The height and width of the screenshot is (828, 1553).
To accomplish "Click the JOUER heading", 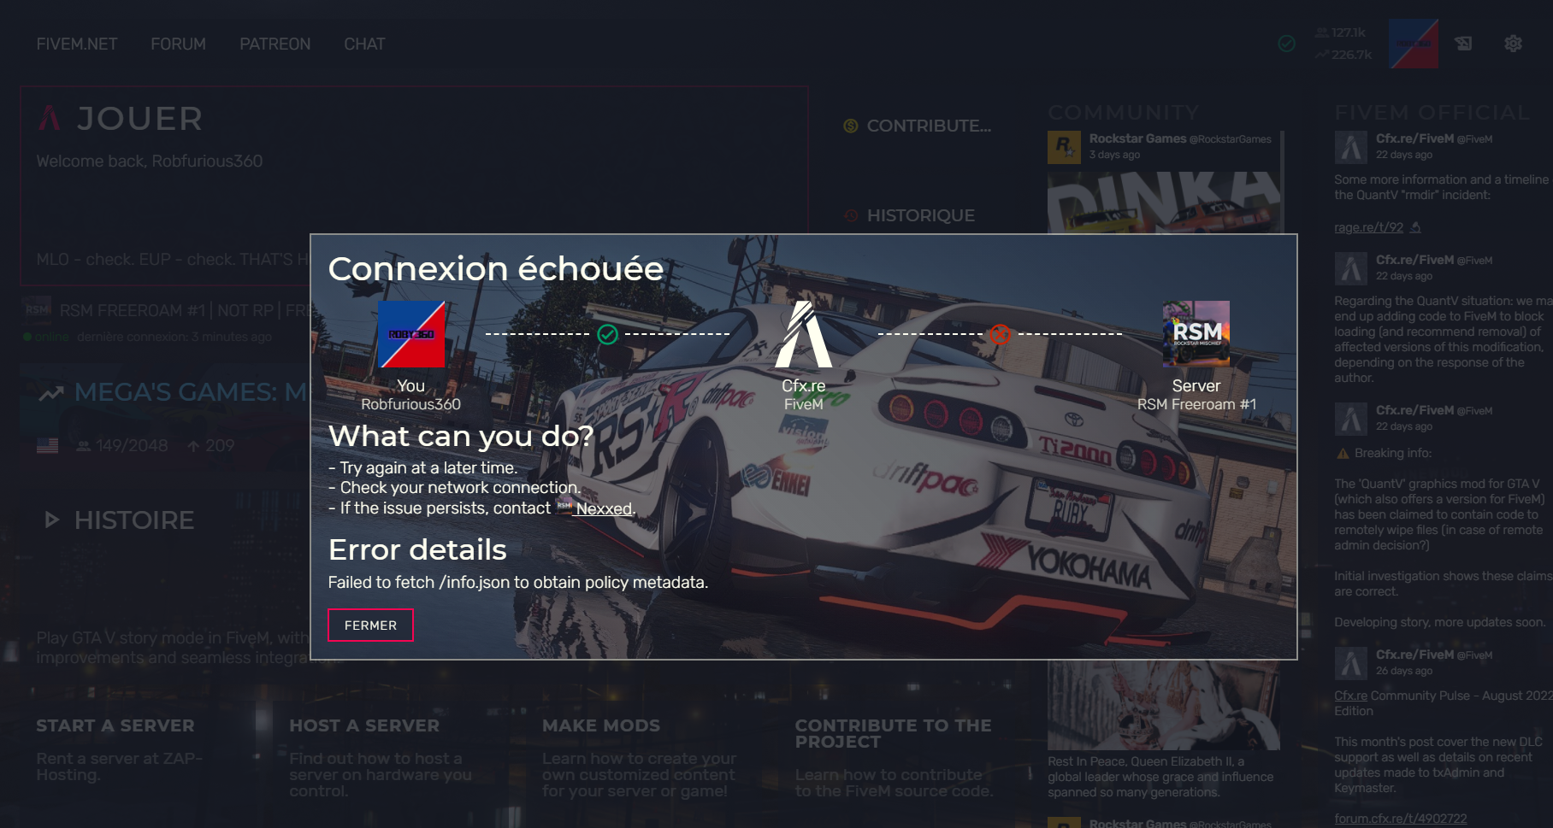I will (x=140, y=118).
